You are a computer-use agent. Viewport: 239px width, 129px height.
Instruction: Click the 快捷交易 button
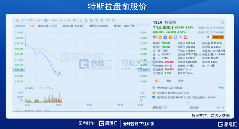point(218,37)
